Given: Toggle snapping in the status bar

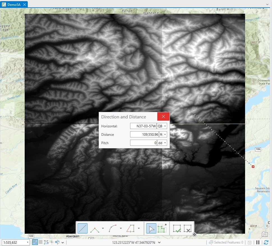Looking at the screenshot, I should coord(35,242).
